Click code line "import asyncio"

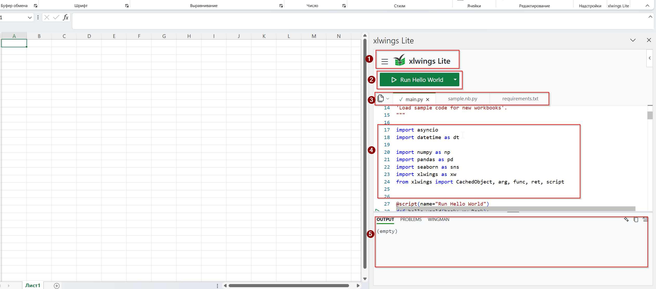tap(417, 130)
